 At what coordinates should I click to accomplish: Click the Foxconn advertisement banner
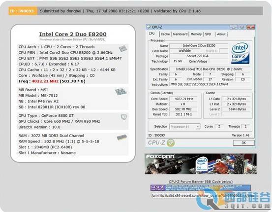(201, 164)
